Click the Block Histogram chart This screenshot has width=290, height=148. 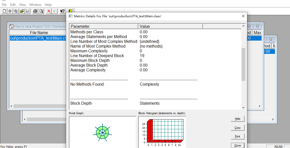(x=162, y=132)
